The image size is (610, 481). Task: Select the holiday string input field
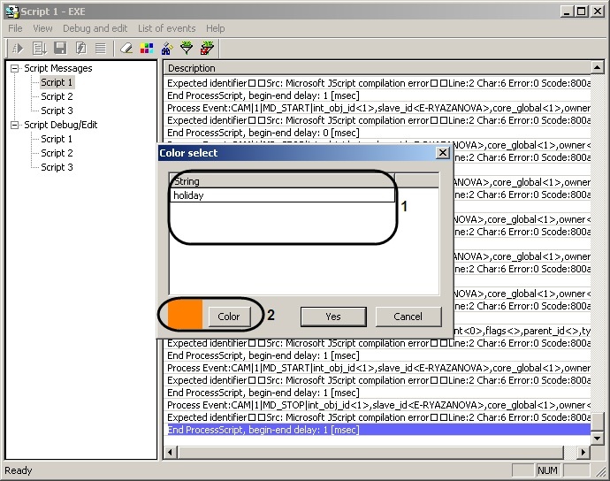(x=282, y=195)
